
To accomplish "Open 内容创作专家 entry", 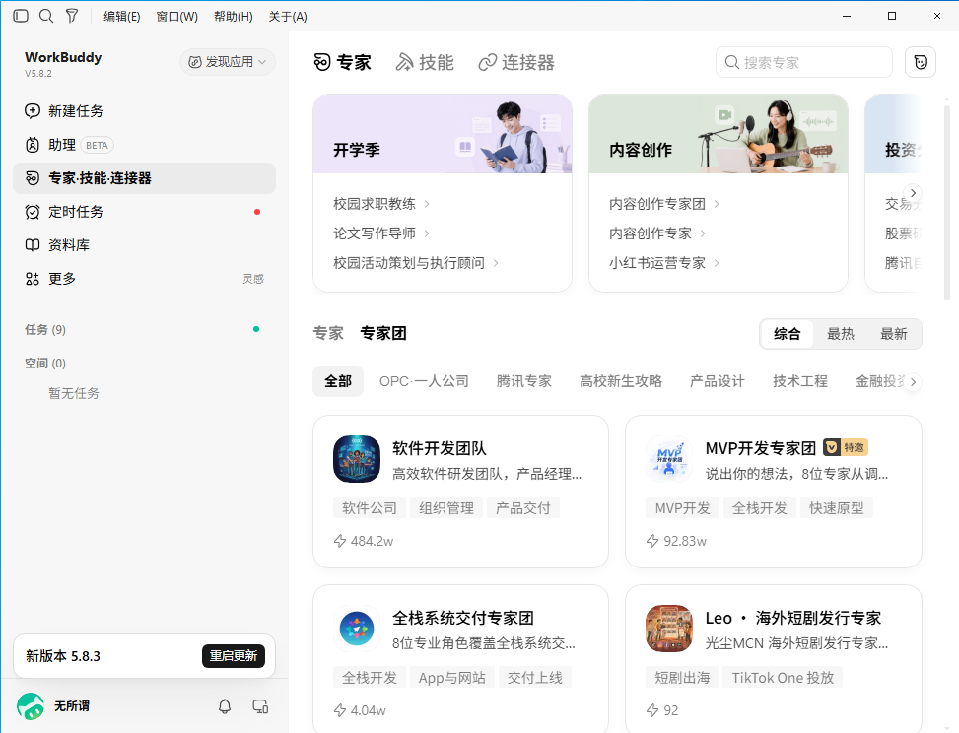I will [x=657, y=233].
